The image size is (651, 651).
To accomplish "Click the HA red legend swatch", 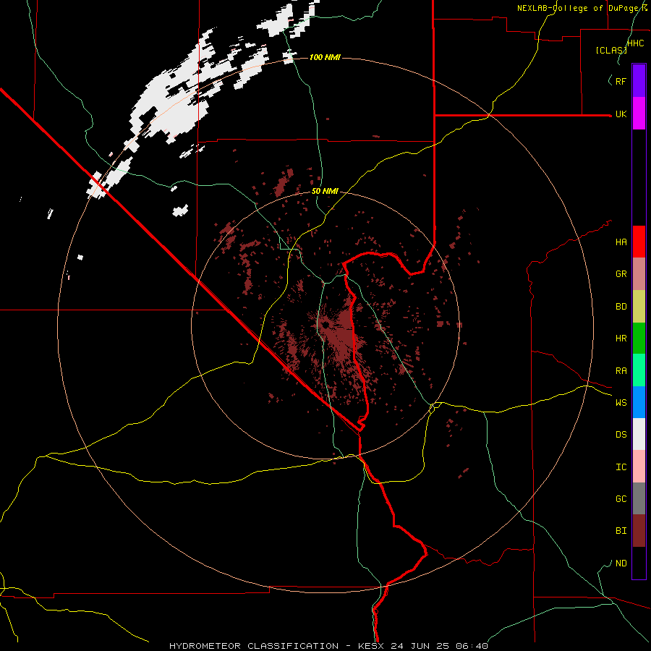I will click(x=639, y=242).
